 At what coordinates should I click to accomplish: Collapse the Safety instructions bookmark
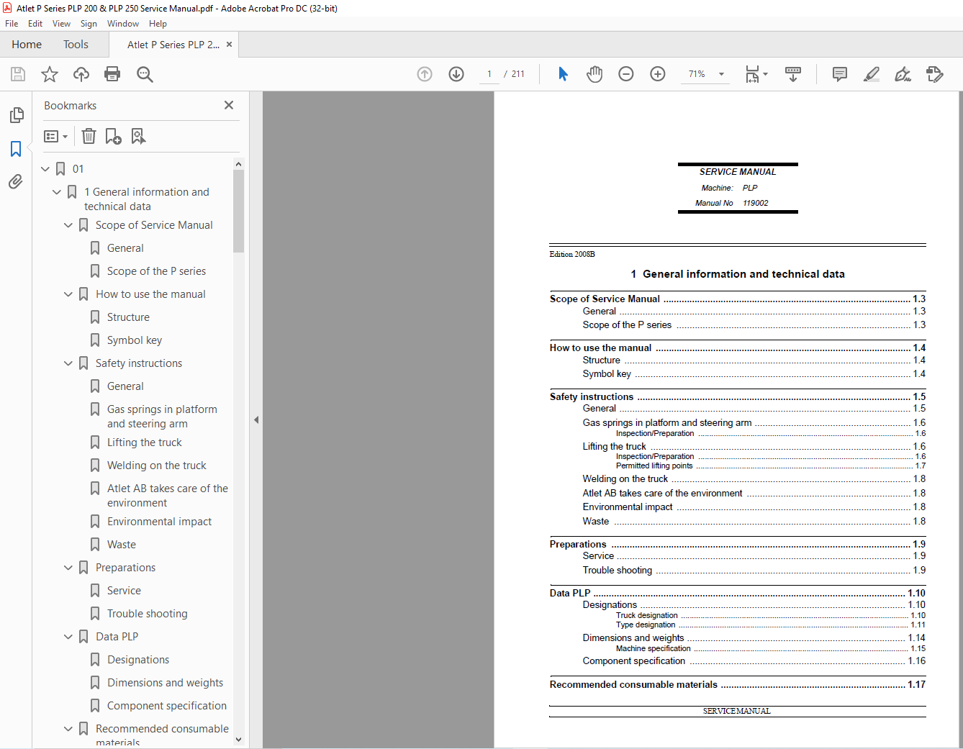[68, 363]
